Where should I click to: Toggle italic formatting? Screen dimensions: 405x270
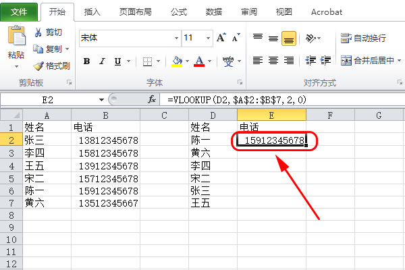103,61
